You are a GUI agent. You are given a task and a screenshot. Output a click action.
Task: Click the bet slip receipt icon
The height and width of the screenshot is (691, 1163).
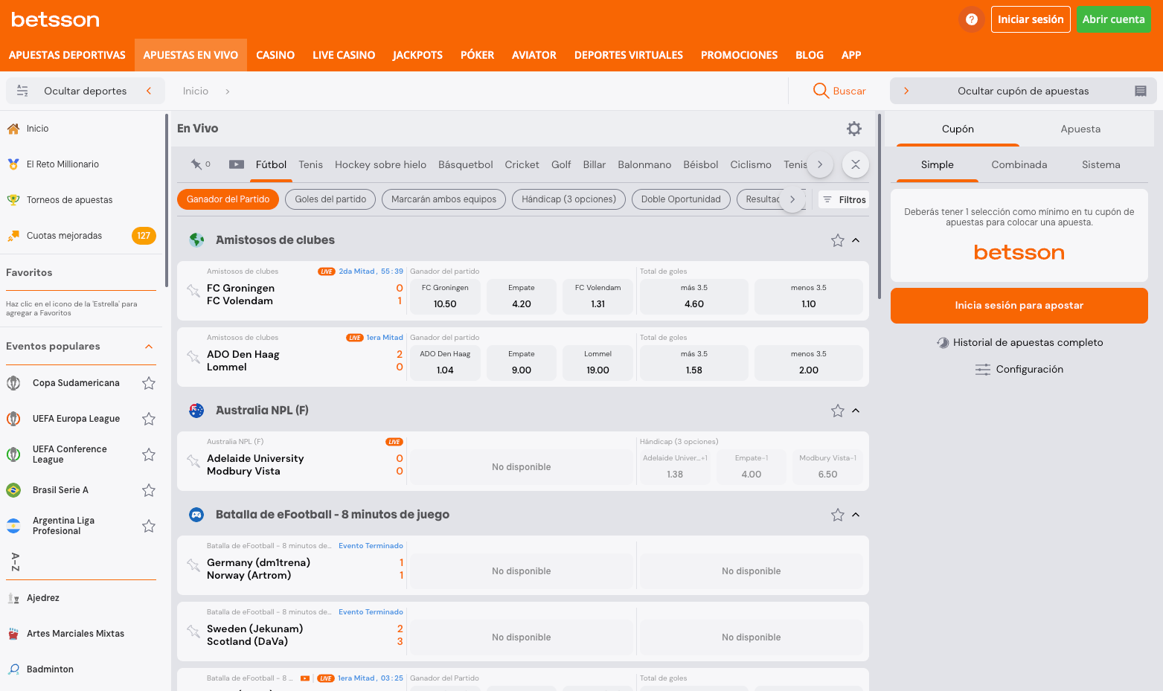(x=1140, y=91)
